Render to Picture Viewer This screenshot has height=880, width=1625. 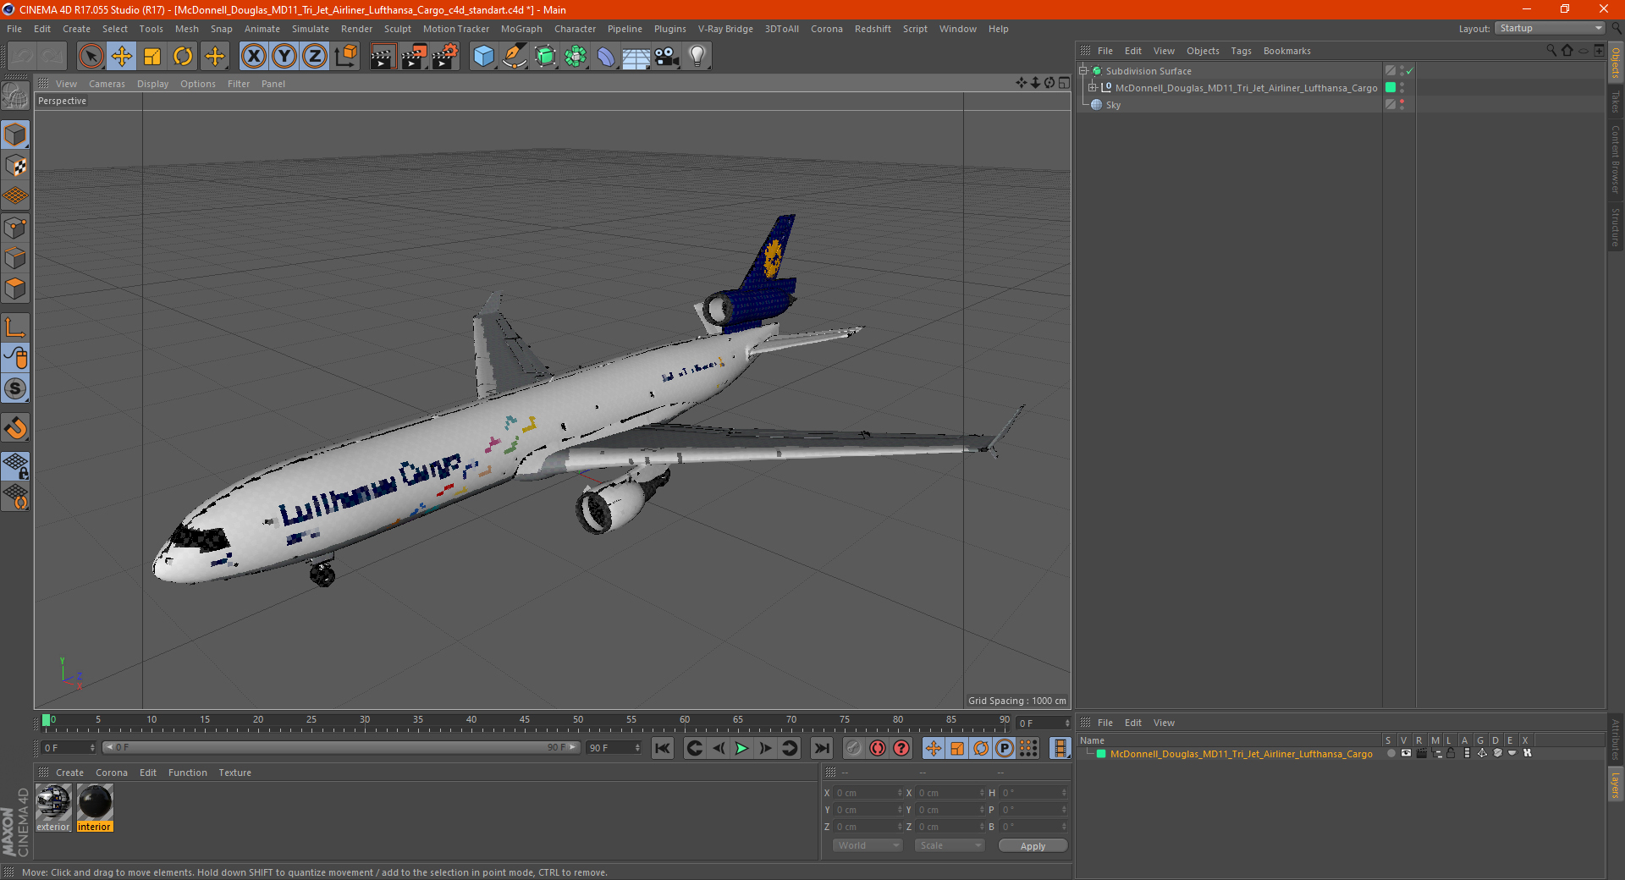pyautogui.click(x=414, y=57)
